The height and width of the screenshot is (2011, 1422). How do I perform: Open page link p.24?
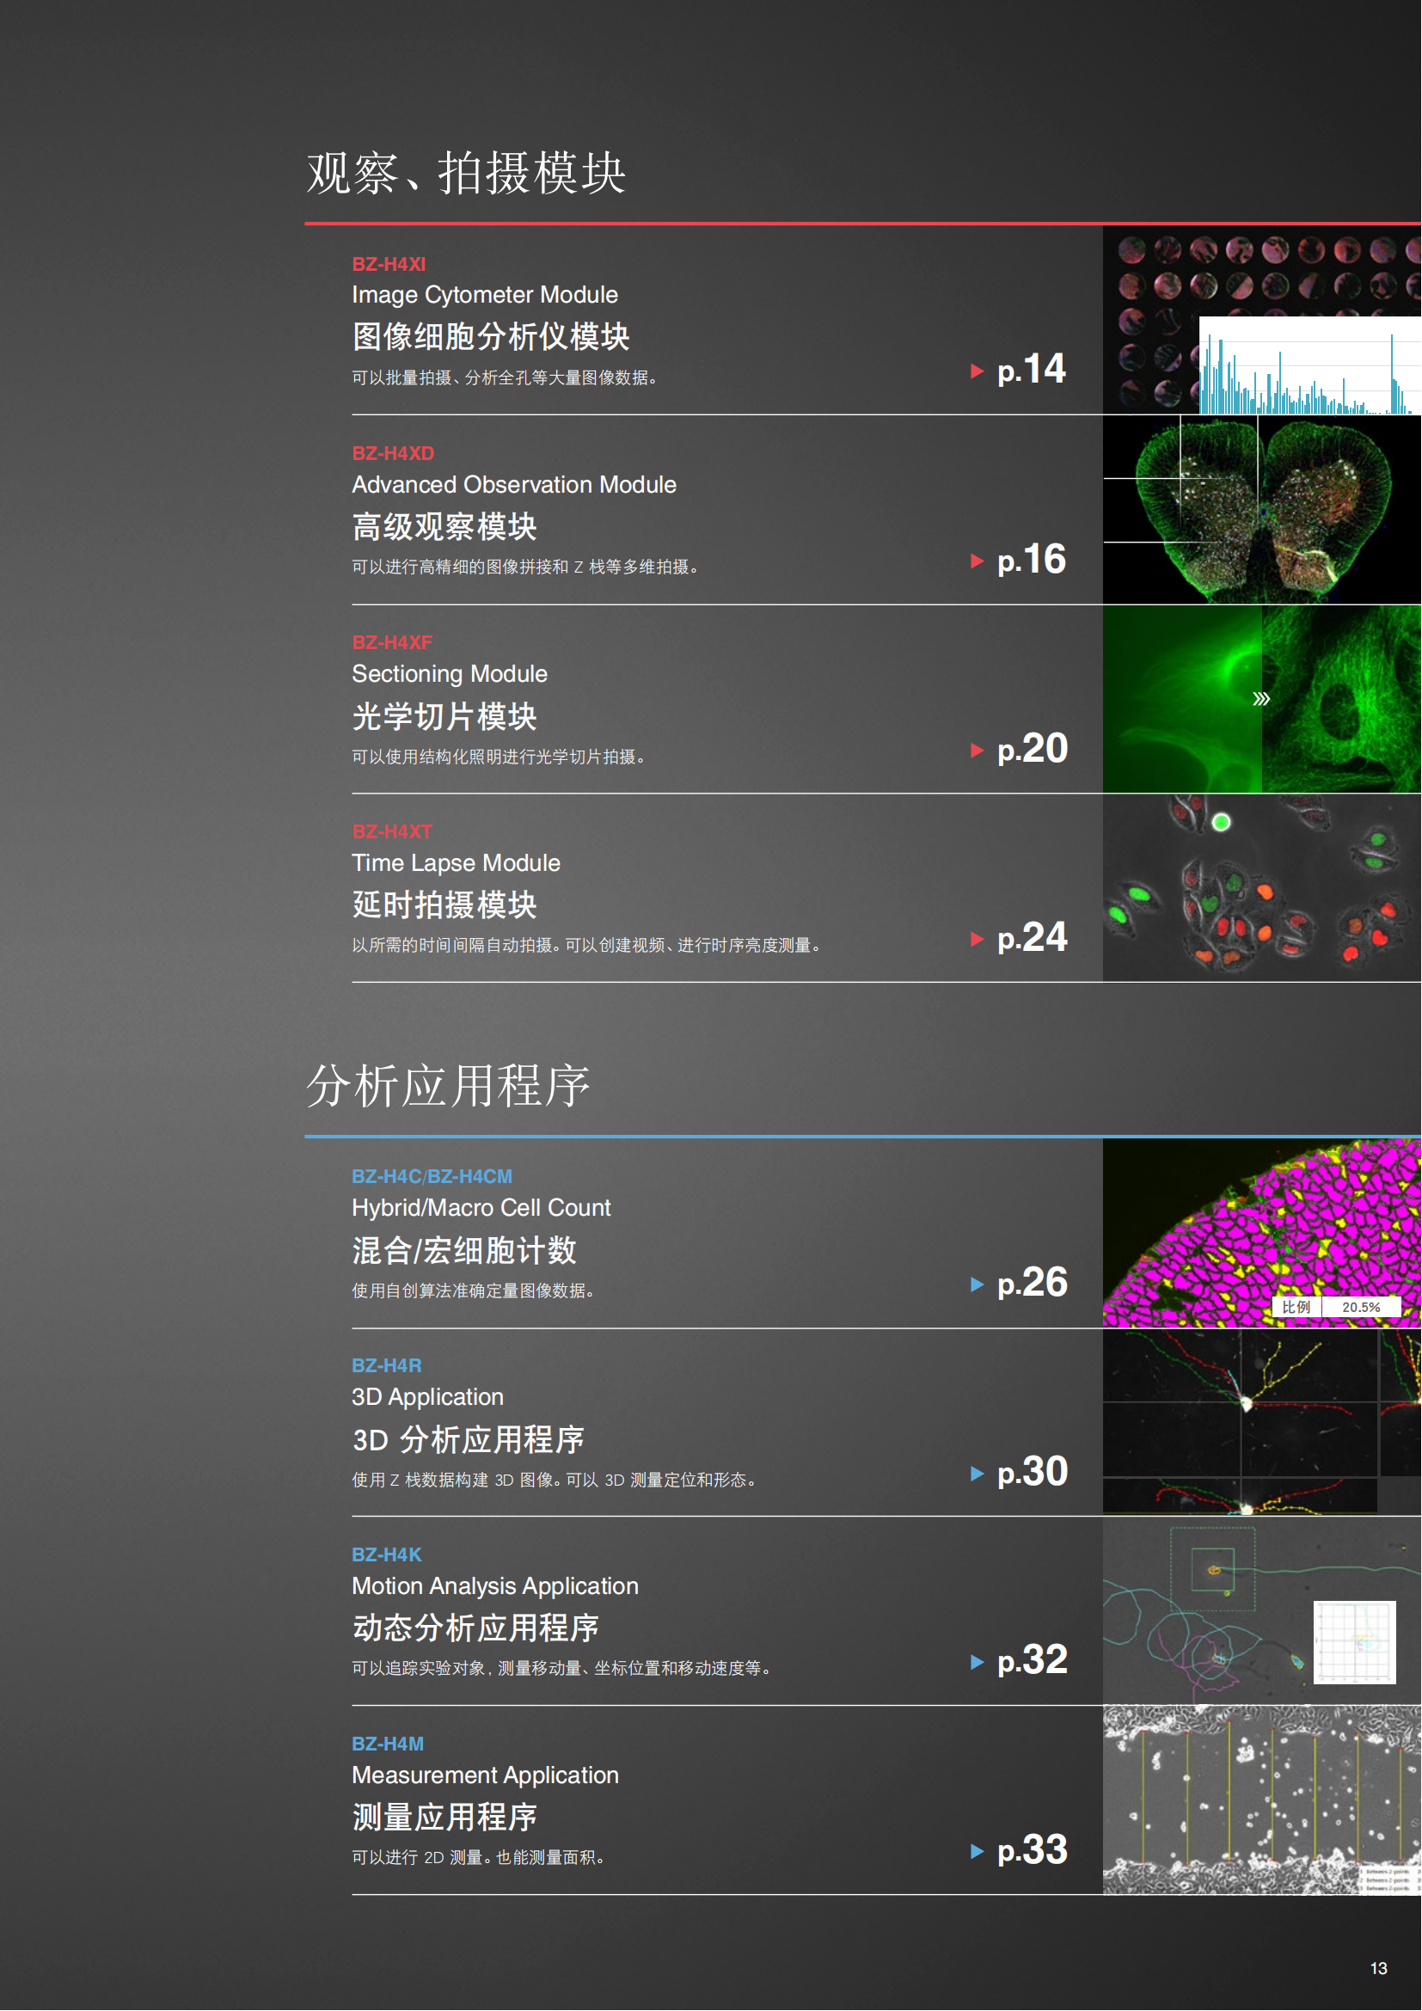pos(1033,938)
